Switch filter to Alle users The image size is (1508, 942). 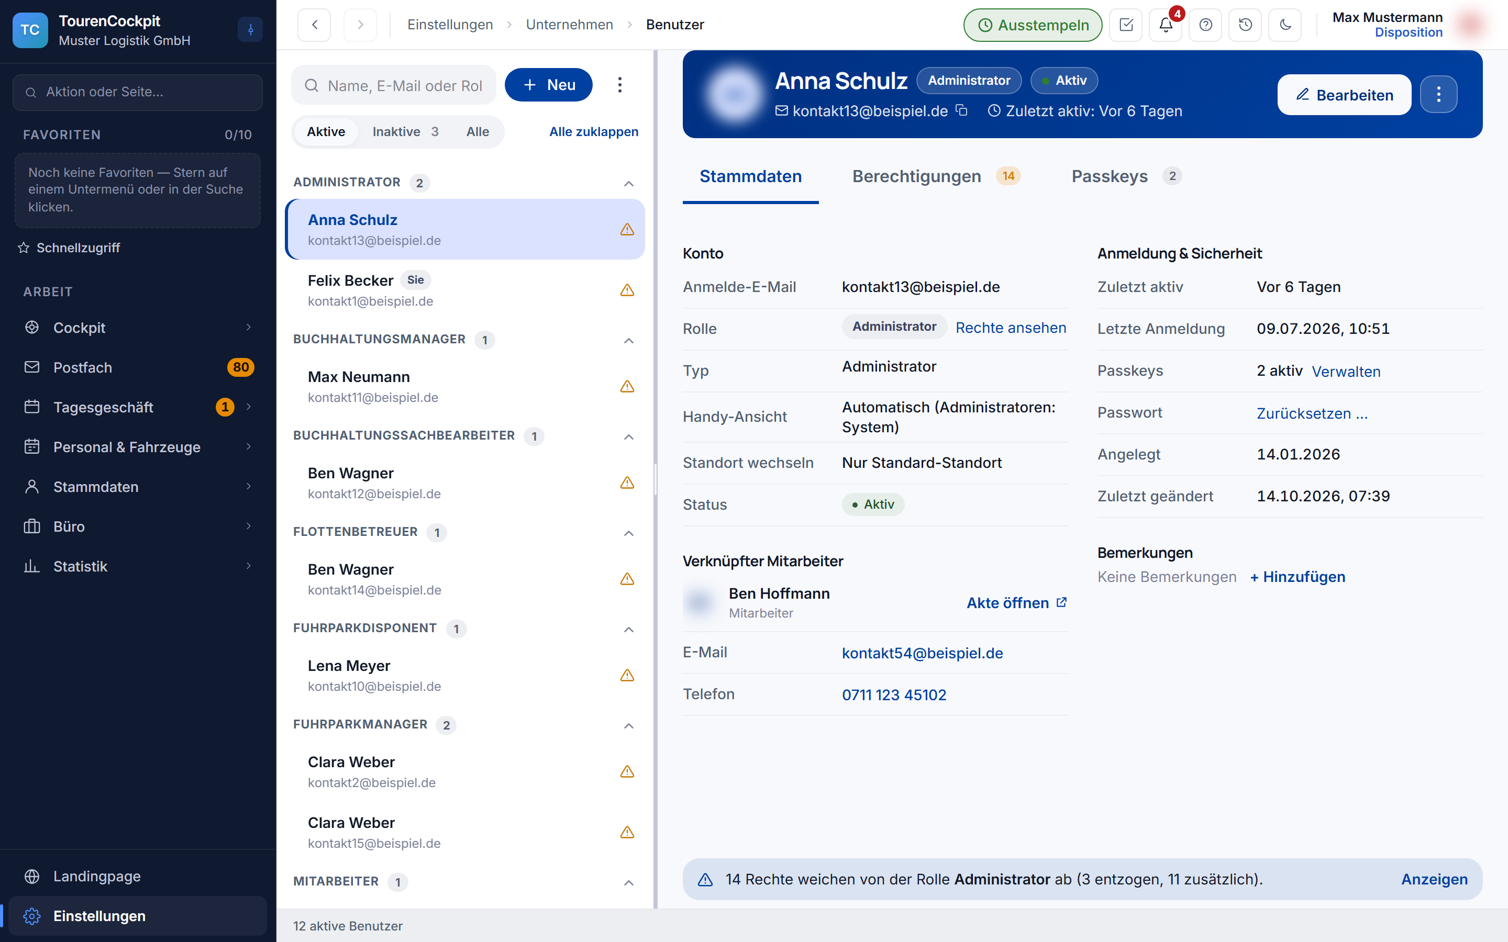click(x=478, y=131)
